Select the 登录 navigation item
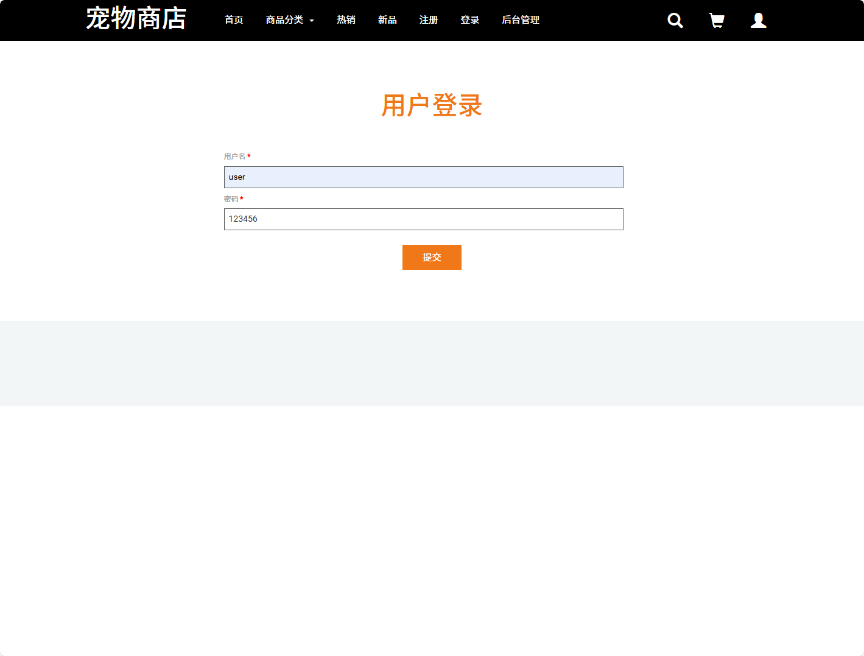This screenshot has width=864, height=656. (x=469, y=20)
